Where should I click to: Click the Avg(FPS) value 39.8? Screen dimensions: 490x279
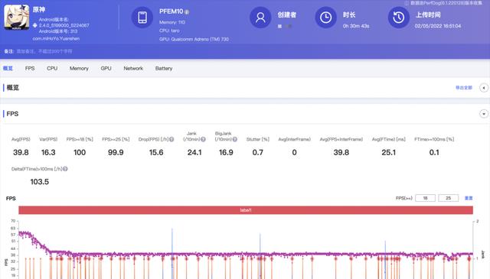tap(21, 152)
